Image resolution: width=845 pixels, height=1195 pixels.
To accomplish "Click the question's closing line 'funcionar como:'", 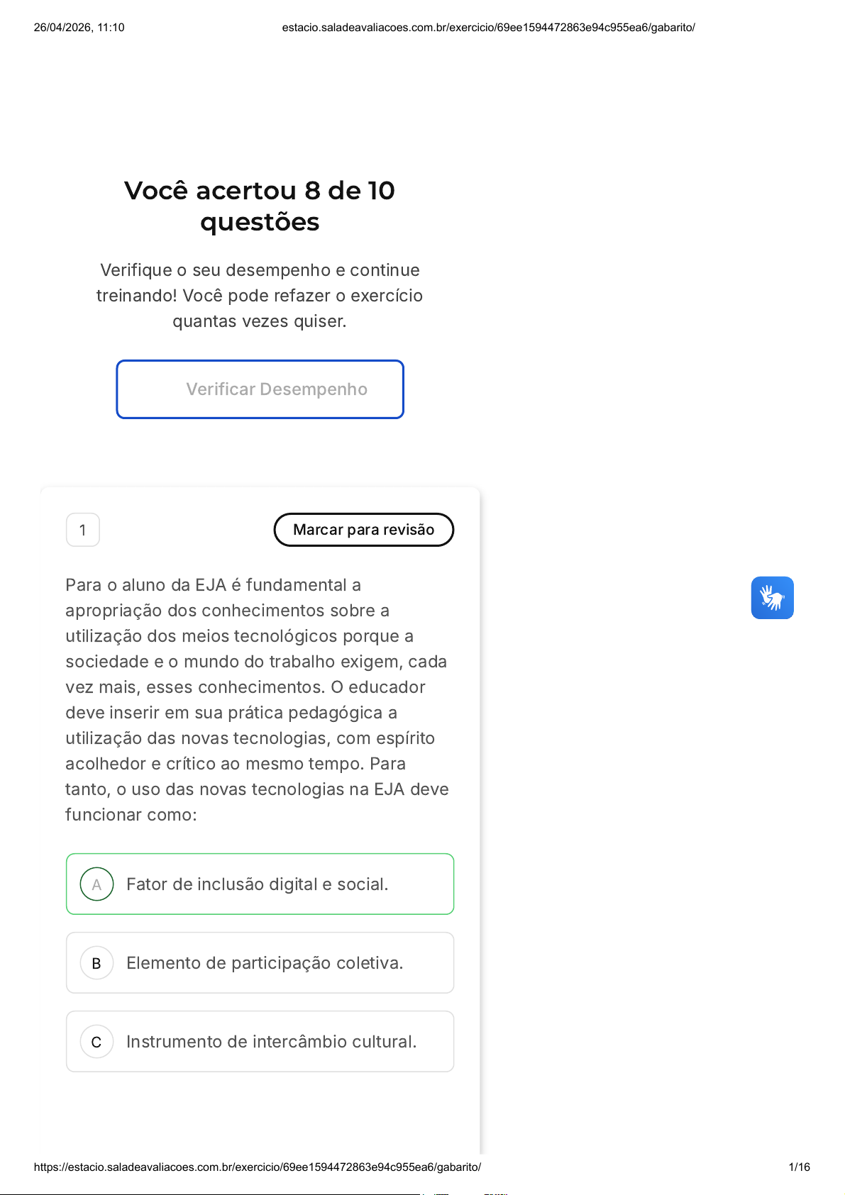I will click(x=131, y=815).
